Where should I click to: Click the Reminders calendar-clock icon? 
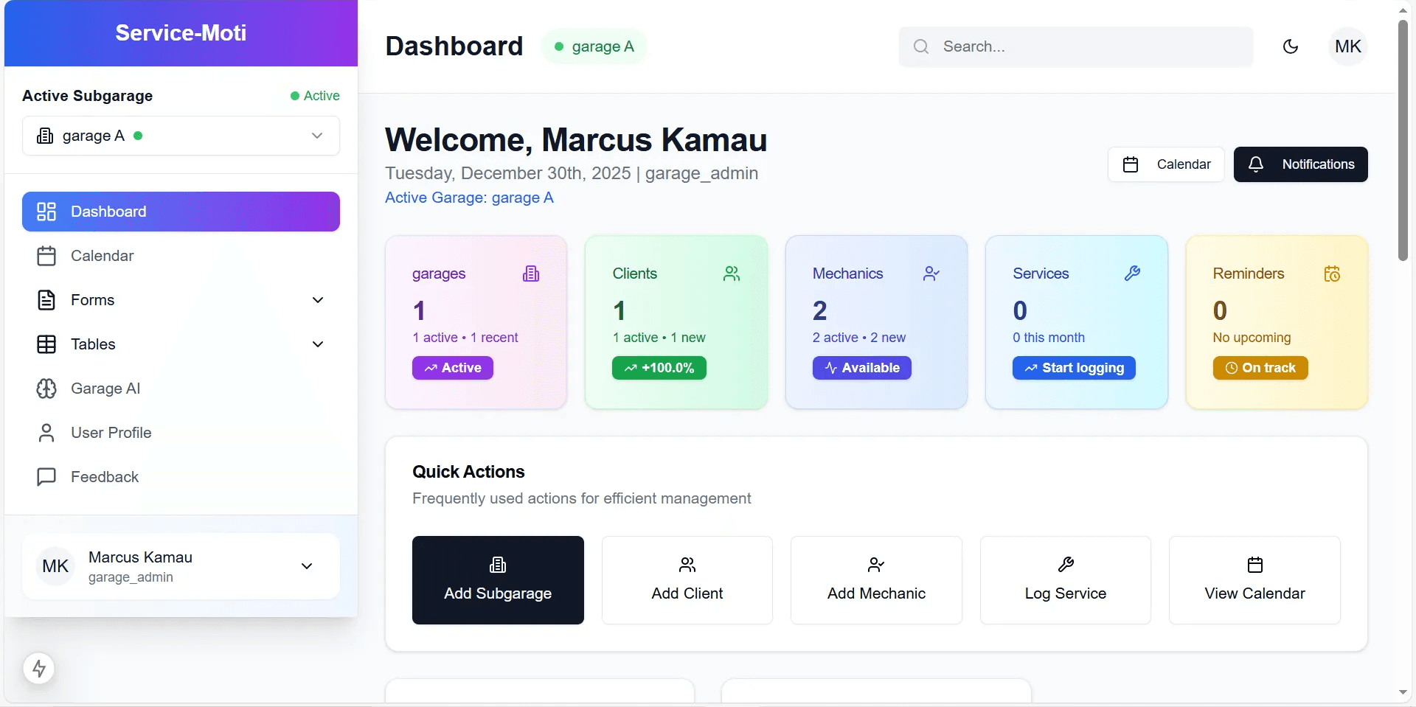point(1332,274)
